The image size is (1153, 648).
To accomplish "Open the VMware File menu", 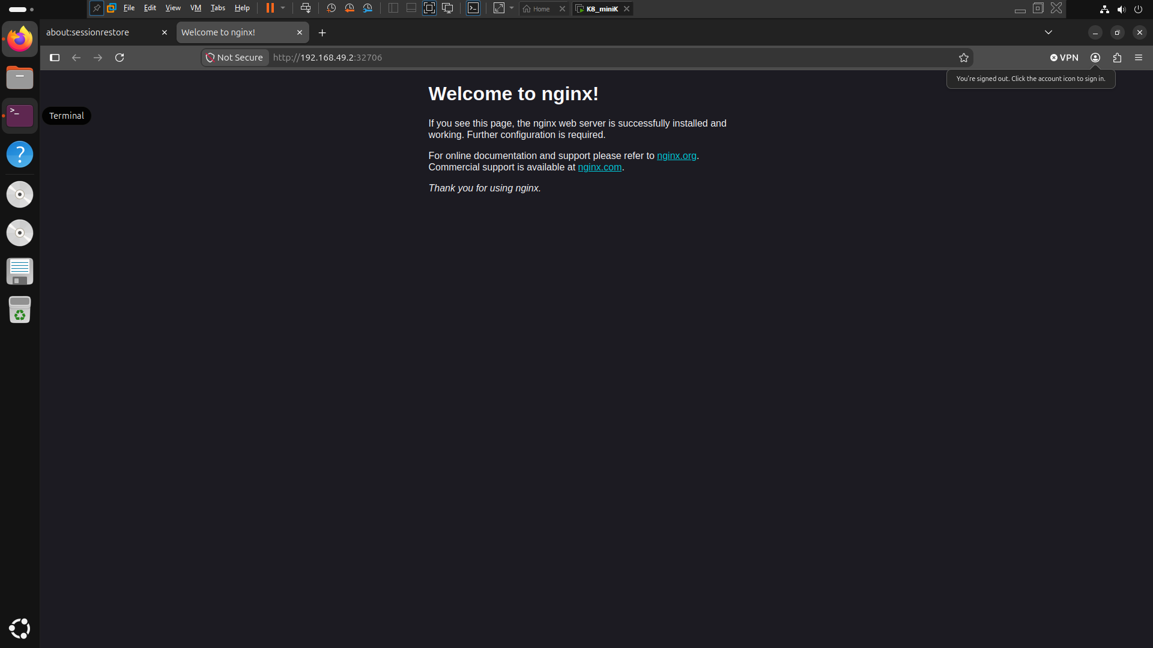I will [129, 8].
